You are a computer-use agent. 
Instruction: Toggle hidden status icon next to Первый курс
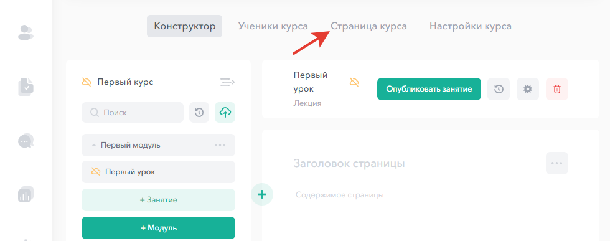tap(87, 82)
